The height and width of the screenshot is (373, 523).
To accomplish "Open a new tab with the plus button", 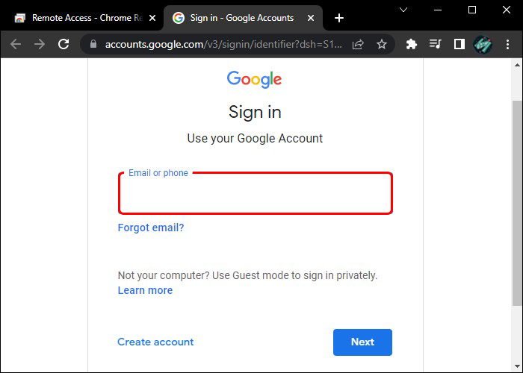I will click(x=339, y=18).
